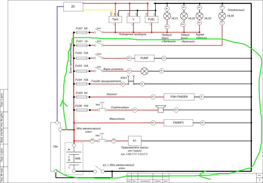
Task: Select the HL03 stern lamp symbol
Action: (x=199, y=16)
